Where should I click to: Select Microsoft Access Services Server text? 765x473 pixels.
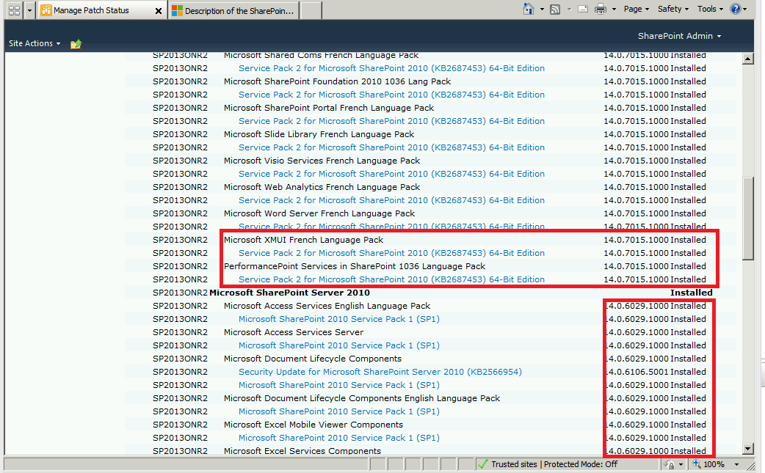click(294, 332)
